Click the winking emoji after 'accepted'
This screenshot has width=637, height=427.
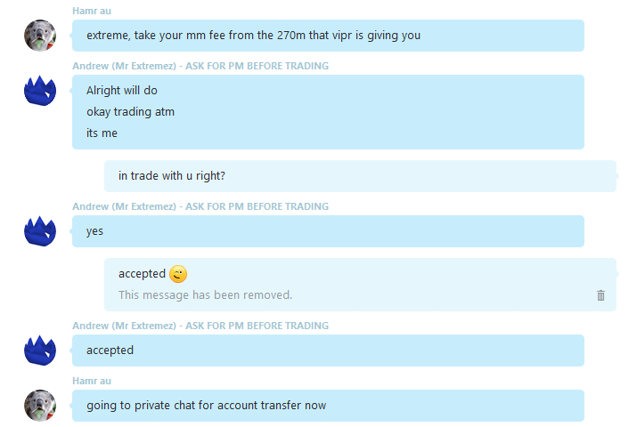(178, 274)
